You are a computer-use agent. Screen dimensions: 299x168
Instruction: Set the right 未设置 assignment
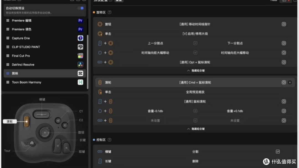[235, 120]
